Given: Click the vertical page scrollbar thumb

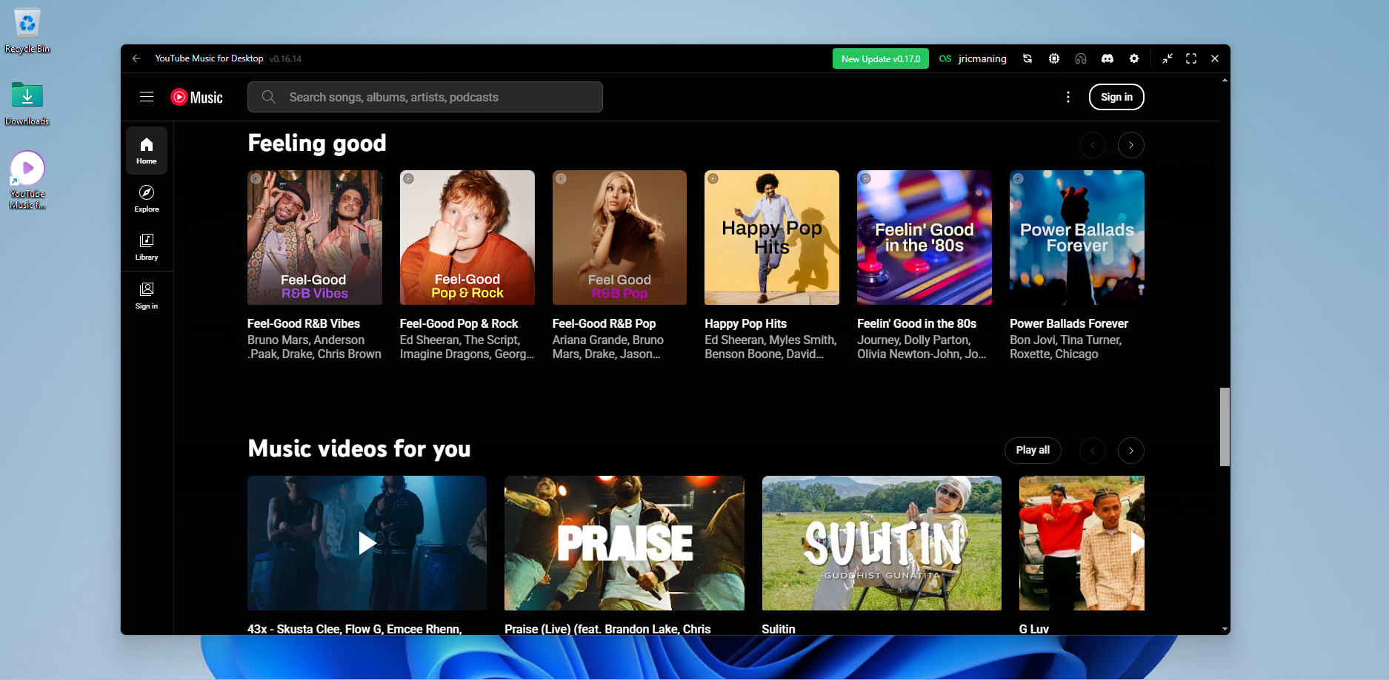Looking at the screenshot, I should (x=1225, y=426).
